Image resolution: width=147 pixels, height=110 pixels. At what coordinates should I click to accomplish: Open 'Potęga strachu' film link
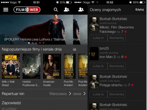pyautogui.click(x=111, y=85)
